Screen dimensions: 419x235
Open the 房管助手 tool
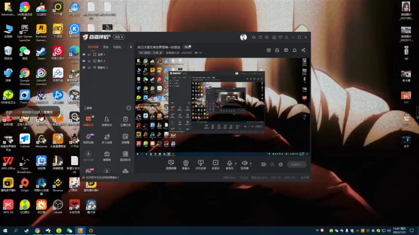click(107, 121)
